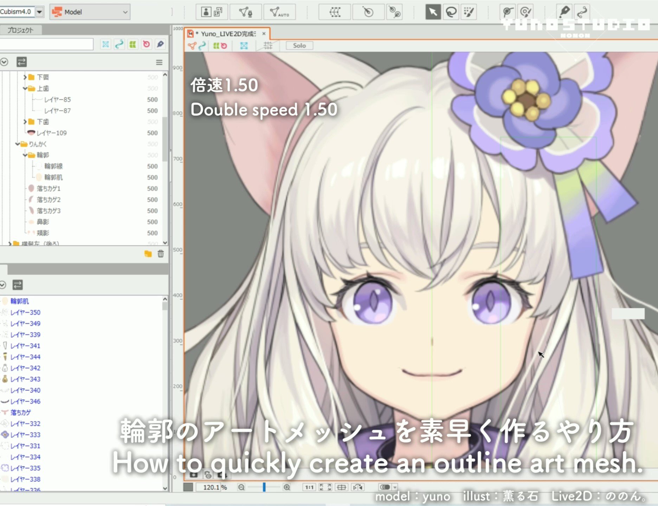Viewport: 658px width, 506px height.
Task: Delete selected part with trash icon
Action: (x=161, y=254)
